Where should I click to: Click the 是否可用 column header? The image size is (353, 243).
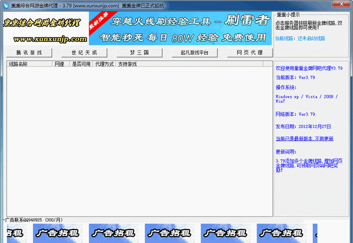(82, 64)
